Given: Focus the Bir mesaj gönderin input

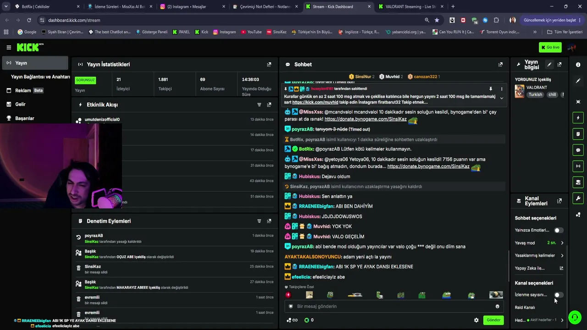Looking at the screenshot, I should (393, 306).
